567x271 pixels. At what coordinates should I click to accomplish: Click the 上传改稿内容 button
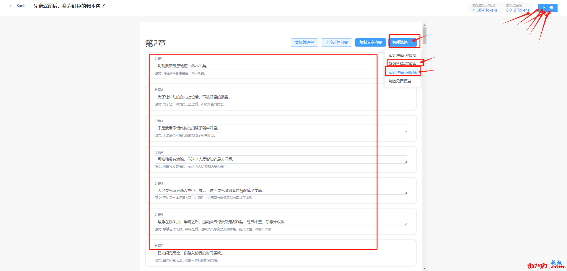click(x=336, y=42)
